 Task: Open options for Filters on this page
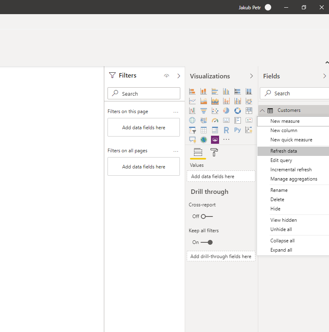(176, 112)
